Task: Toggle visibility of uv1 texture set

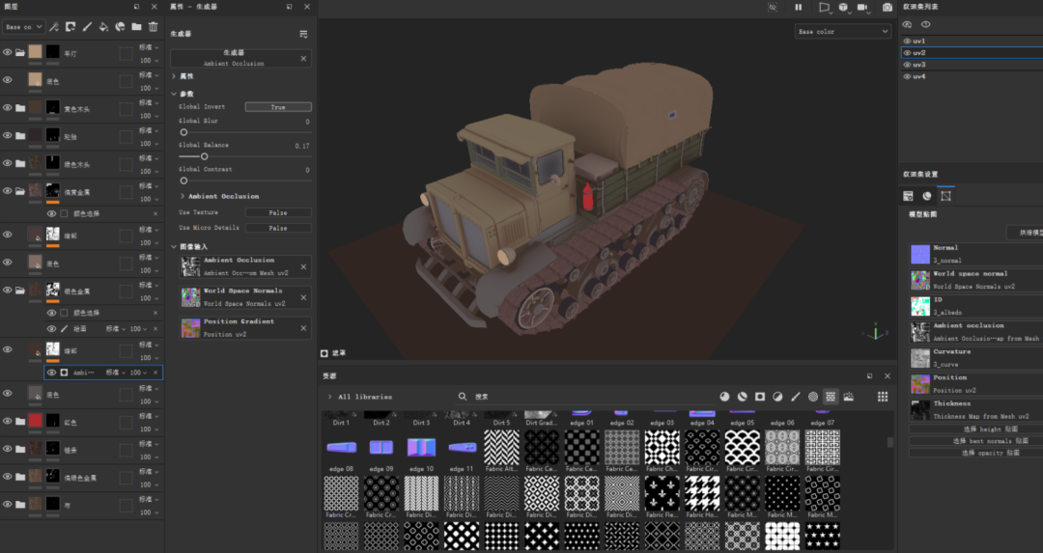Action: tap(907, 41)
